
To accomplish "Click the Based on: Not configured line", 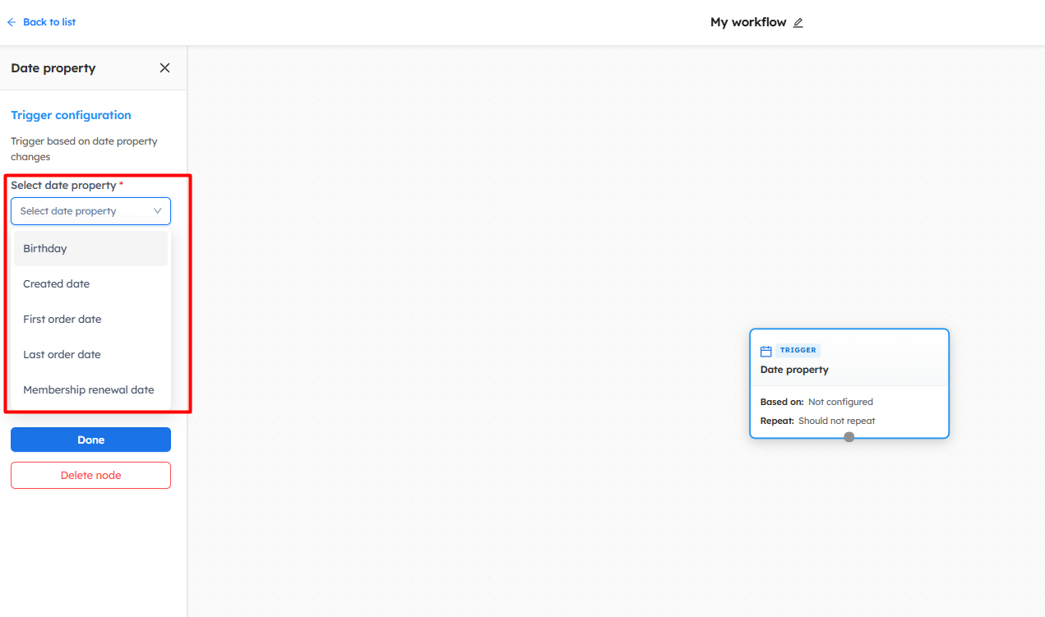I will click(x=816, y=402).
